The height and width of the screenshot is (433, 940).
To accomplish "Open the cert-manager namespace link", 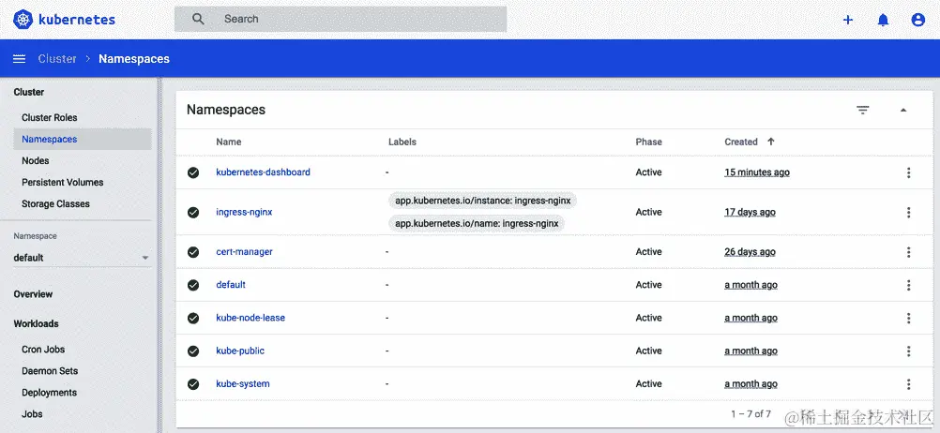I will tap(244, 252).
